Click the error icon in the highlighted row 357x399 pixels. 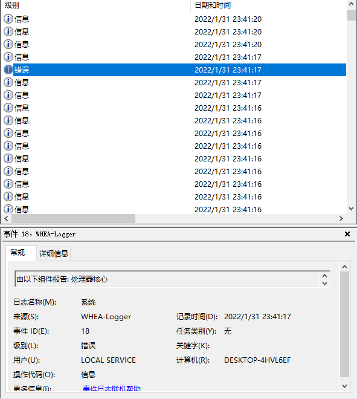point(8,70)
